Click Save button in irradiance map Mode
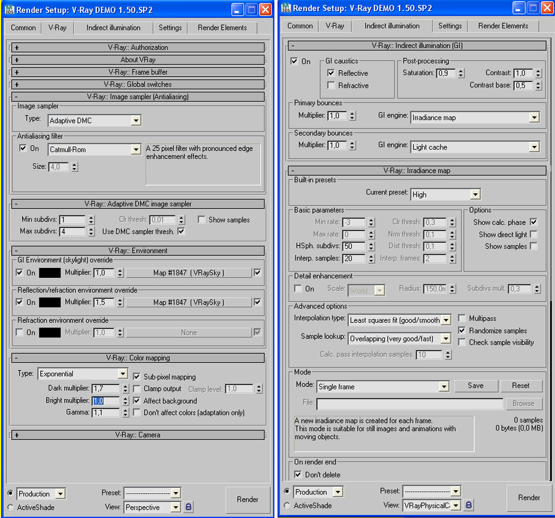Screen dimensions: 555x518 (475, 386)
